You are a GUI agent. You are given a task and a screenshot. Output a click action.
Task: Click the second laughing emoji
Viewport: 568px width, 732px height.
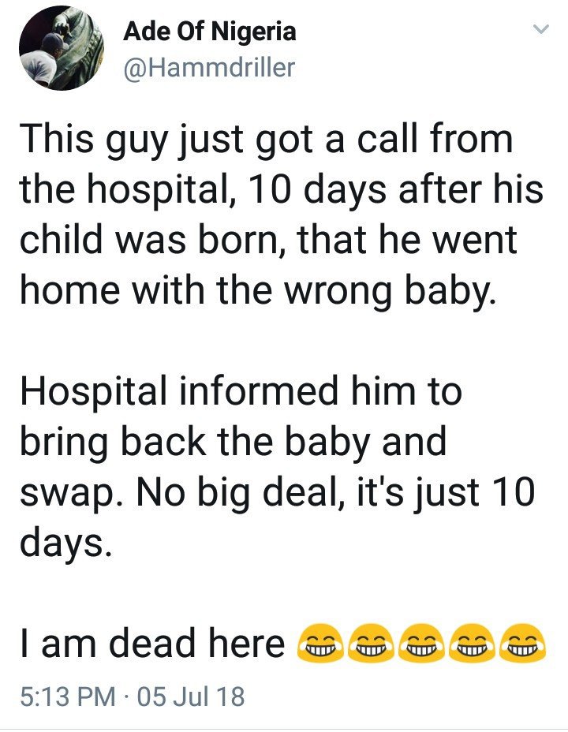[372, 644]
